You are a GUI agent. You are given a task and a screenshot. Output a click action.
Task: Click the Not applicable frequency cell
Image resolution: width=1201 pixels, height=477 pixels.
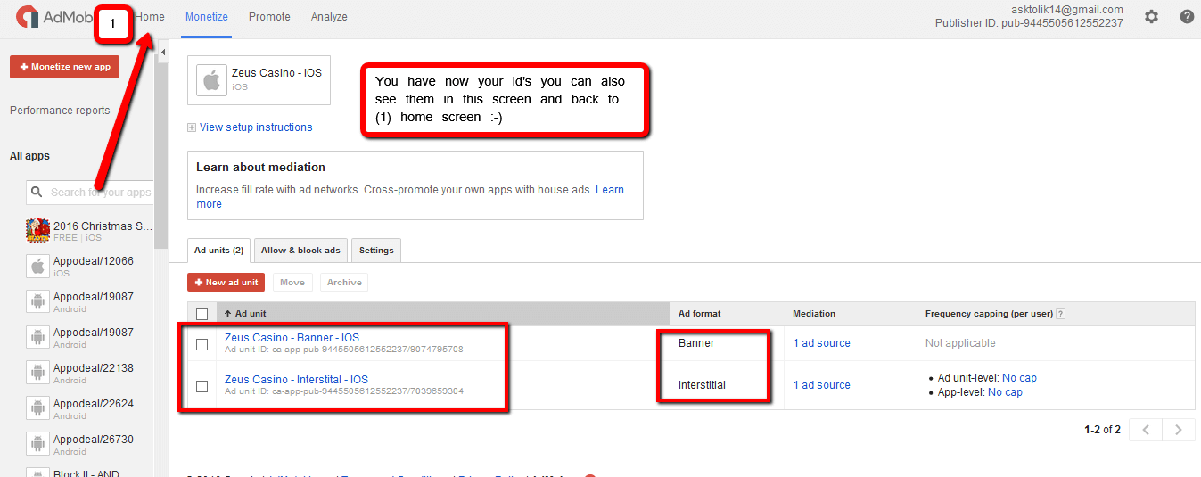coord(960,343)
